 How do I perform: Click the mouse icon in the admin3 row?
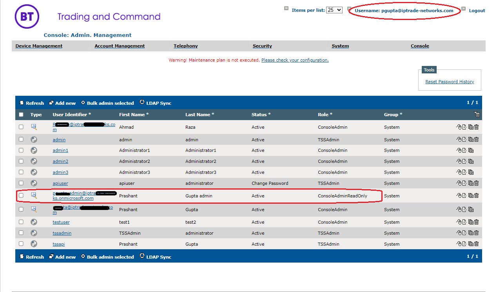459,172
